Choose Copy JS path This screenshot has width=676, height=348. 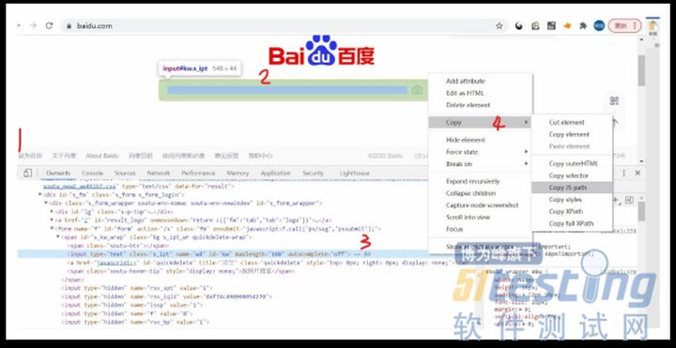572,188
